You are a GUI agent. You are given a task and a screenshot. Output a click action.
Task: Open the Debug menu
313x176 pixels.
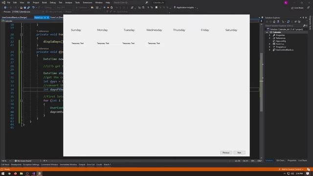pyautogui.click(x=53, y=2)
